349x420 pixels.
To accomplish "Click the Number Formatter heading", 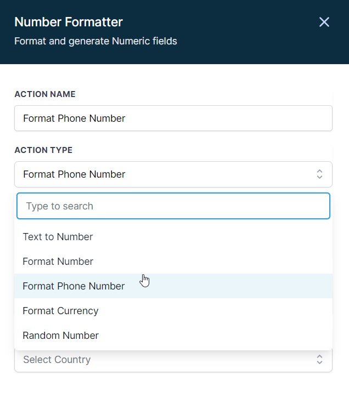I will tap(69, 22).
